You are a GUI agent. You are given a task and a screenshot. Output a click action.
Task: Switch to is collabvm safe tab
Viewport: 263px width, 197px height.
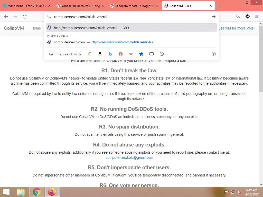[x=134, y=6]
